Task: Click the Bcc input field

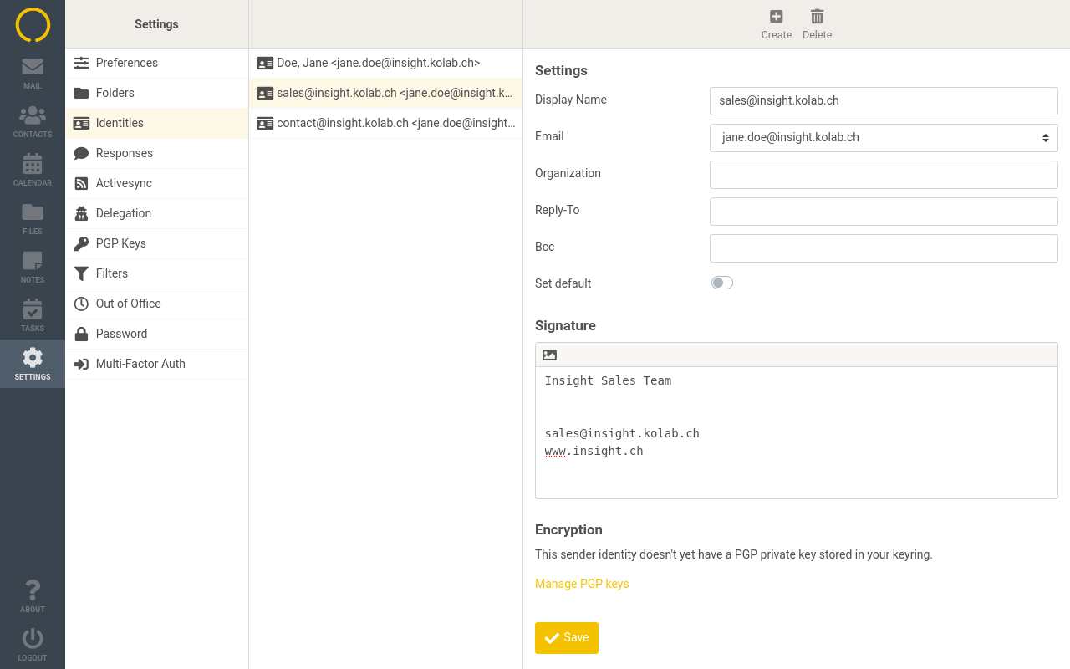Action: pos(884,248)
